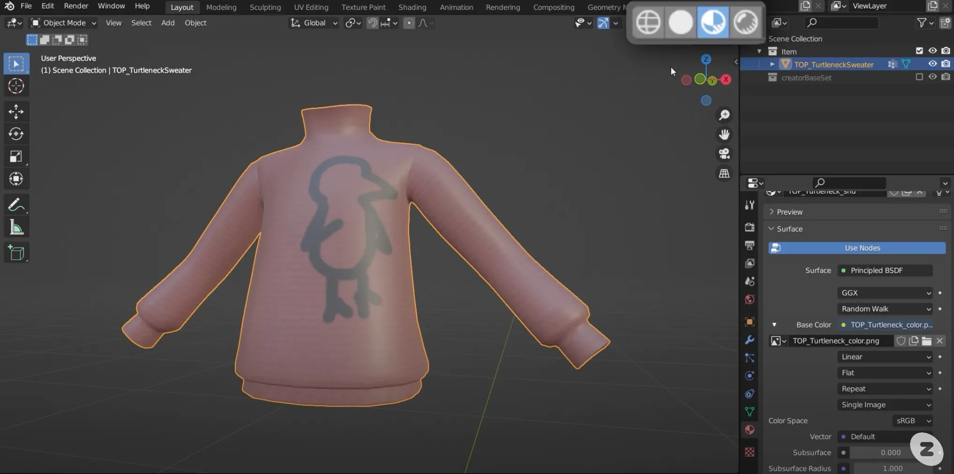Hide the Item collection in viewport
Image resolution: width=954 pixels, height=474 pixels.
click(933, 51)
